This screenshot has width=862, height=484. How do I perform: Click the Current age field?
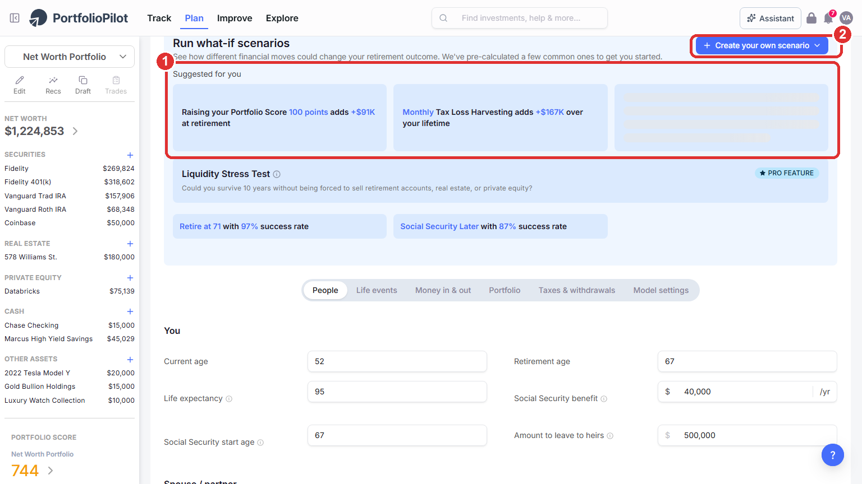coord(397,361)
